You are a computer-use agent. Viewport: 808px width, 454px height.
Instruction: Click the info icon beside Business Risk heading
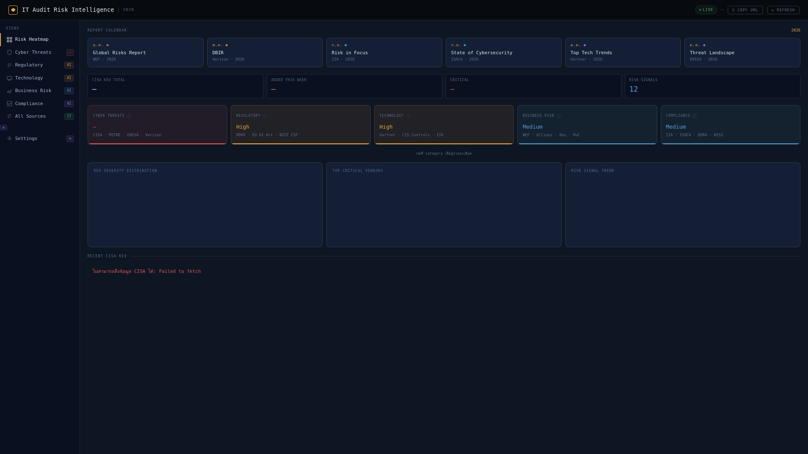pos(558,116)
